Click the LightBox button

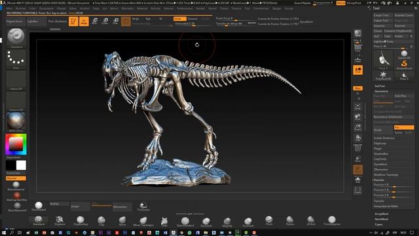point(37,22)
